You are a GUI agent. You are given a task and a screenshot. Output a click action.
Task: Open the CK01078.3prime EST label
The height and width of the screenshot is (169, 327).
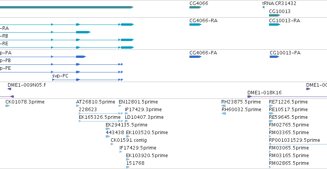pyautogui.click(x=25, y=102)
